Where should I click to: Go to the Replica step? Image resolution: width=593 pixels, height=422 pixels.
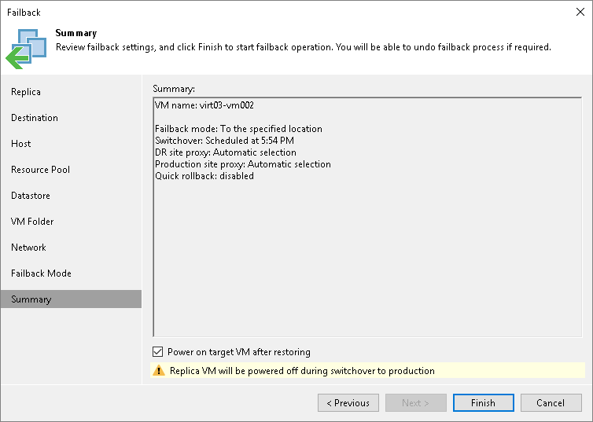pyautogui.click(x=26, y=92)
